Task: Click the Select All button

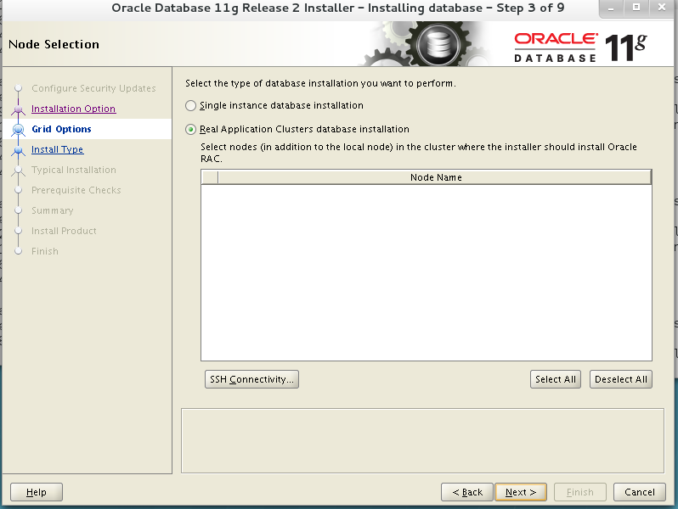Action: (555, 379)
